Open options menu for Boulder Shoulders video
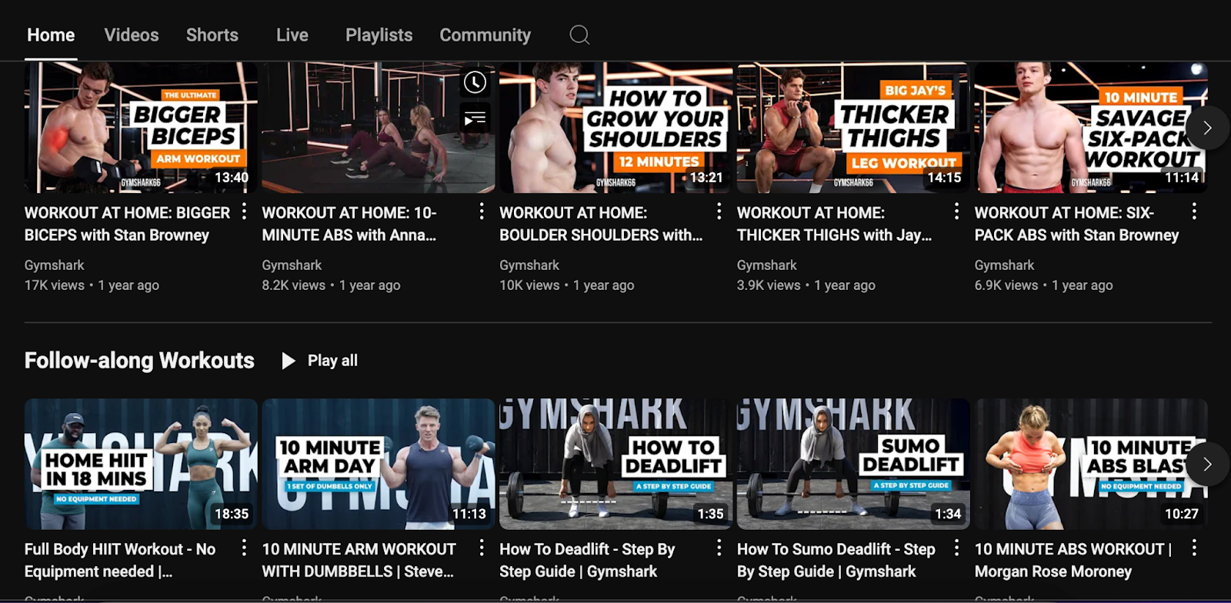Viewport: 1231px width, 603px height. [719, 212]
